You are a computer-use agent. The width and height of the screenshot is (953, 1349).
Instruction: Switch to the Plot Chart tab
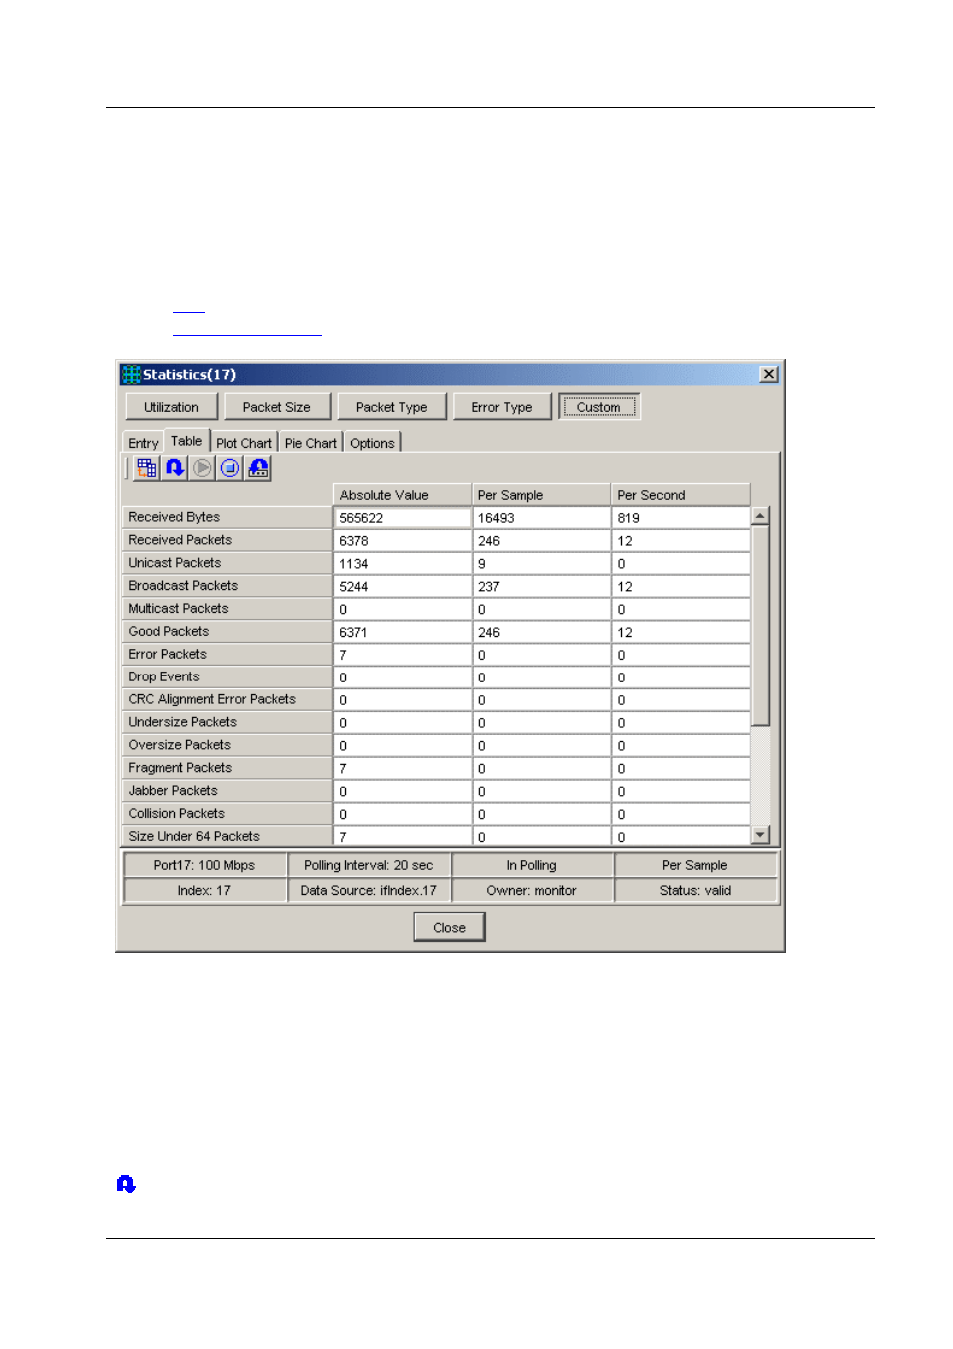click(x=243, y=443)
